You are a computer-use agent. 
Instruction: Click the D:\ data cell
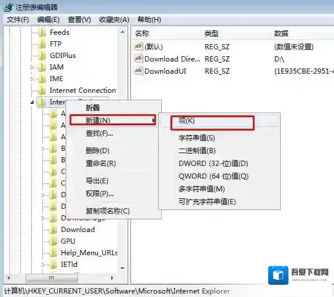(279, 59)
